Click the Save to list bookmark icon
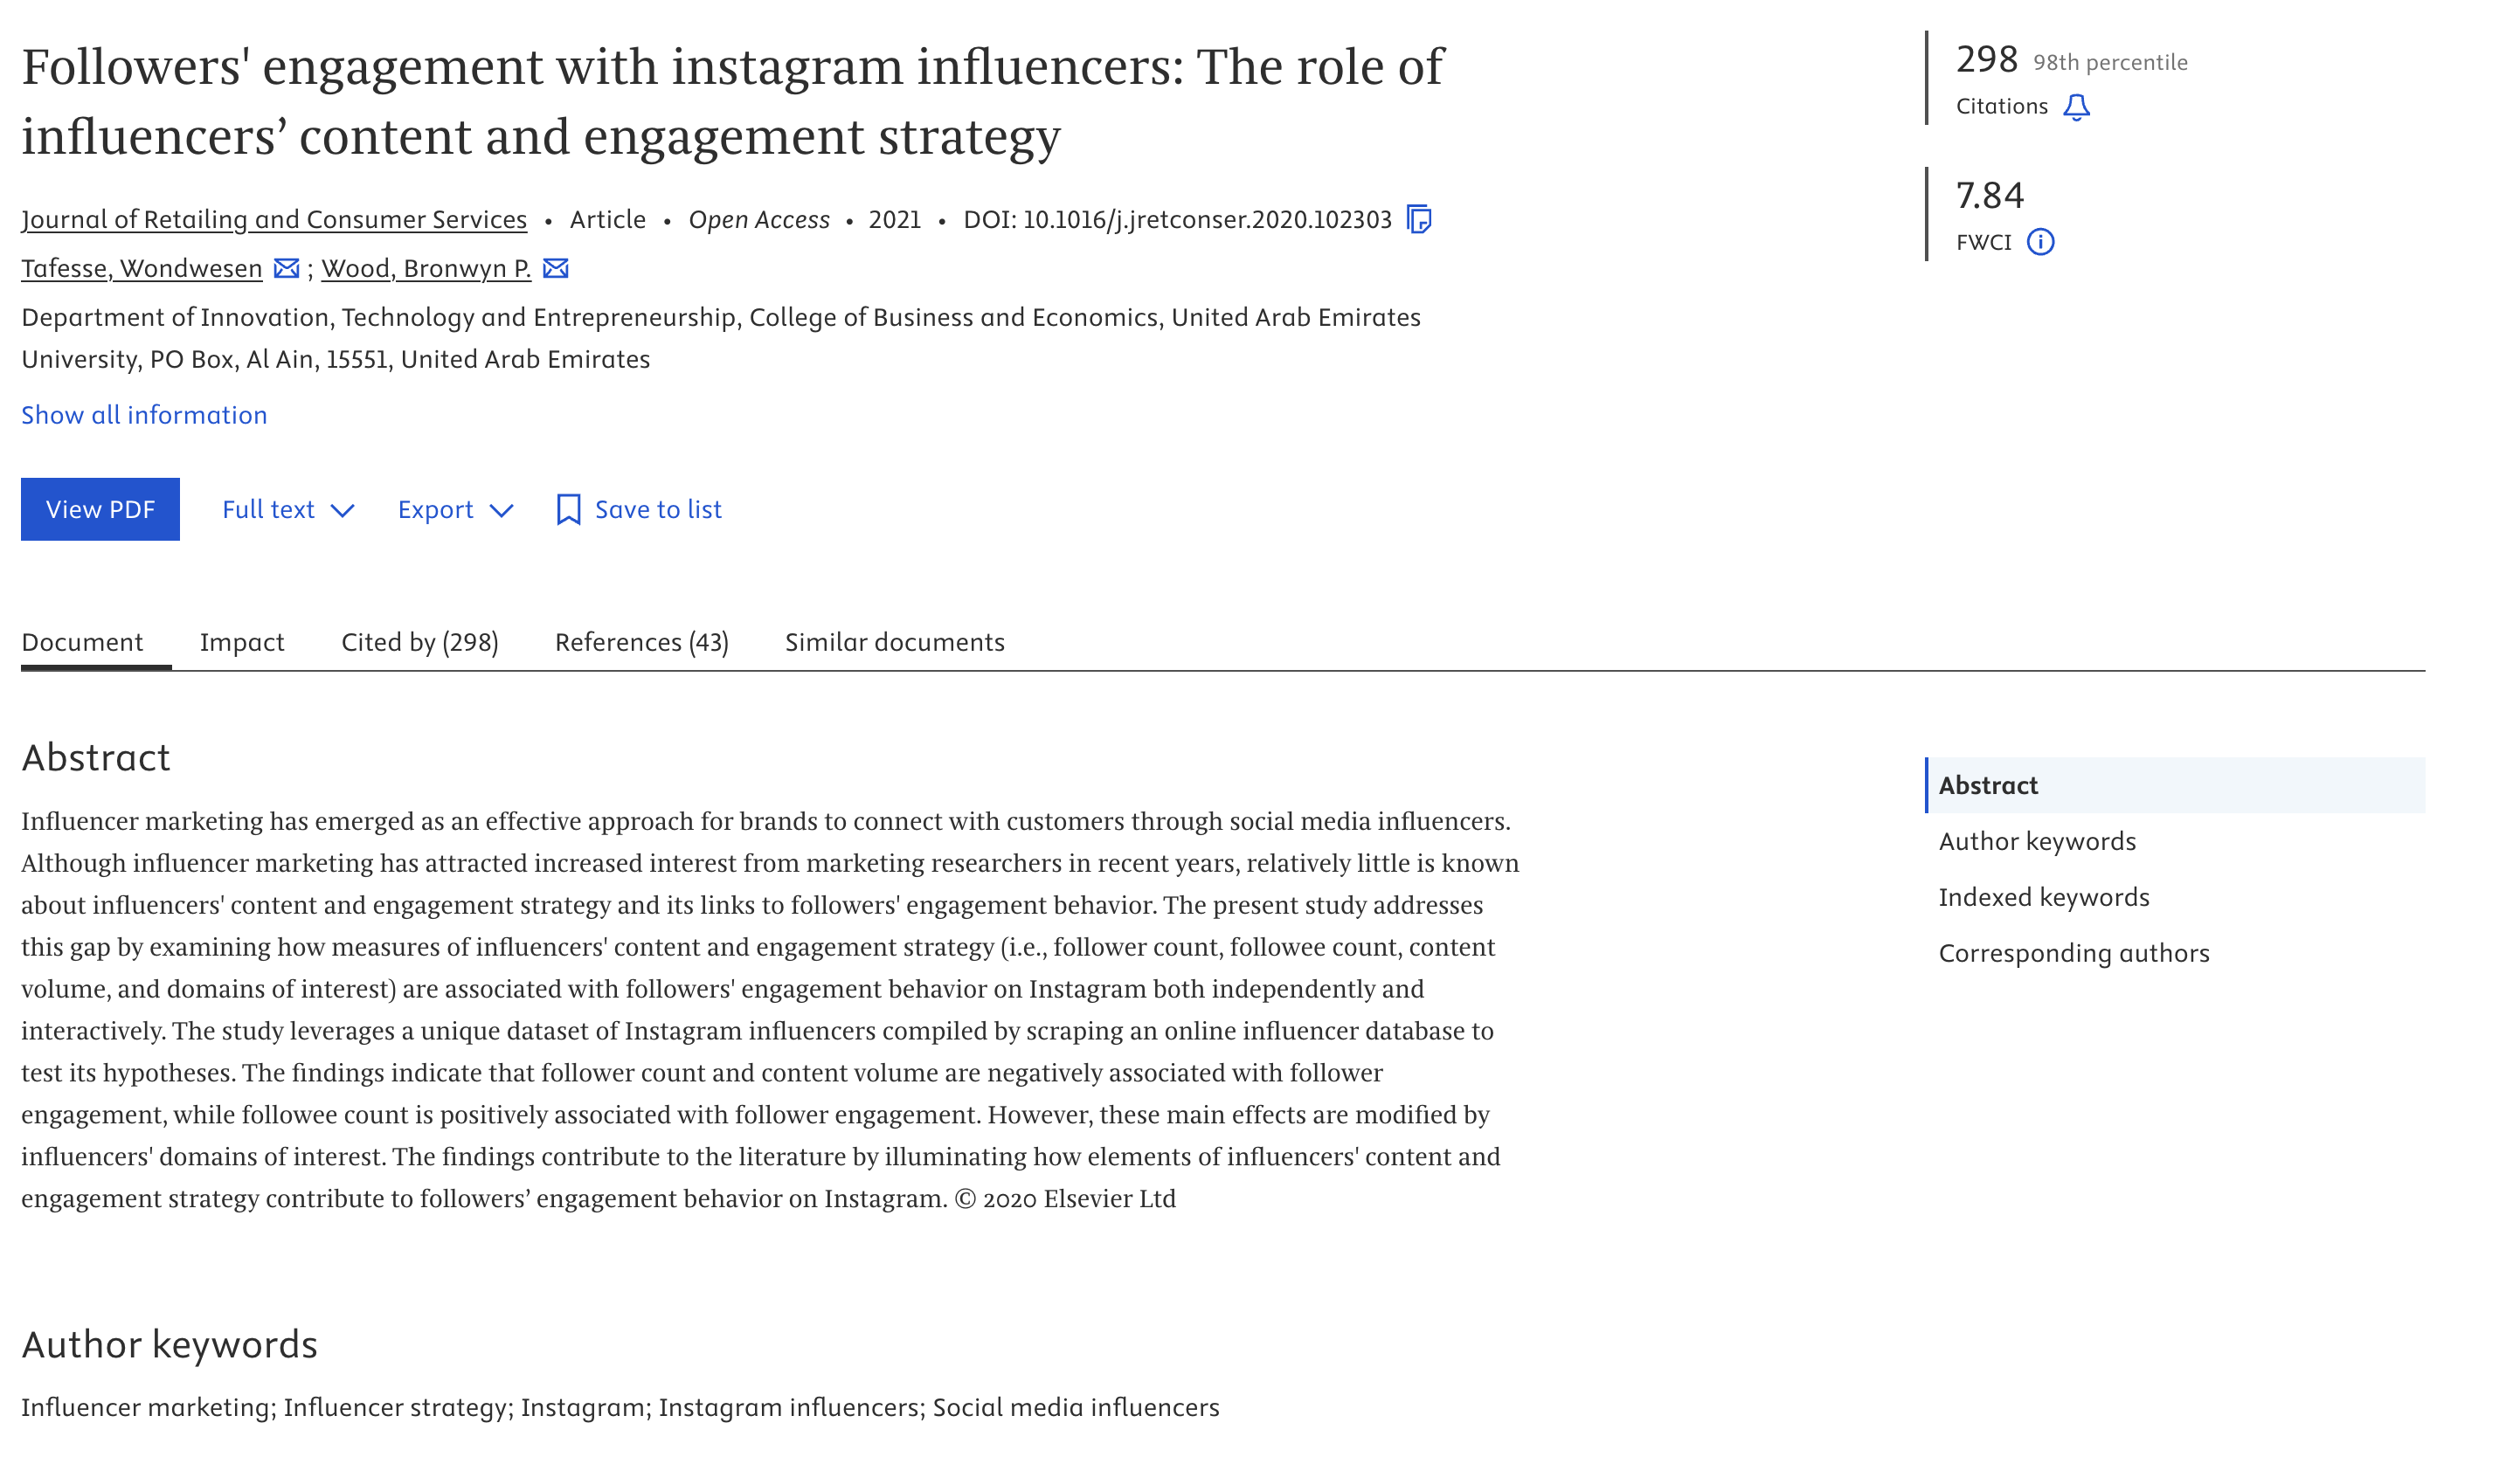Image resolution: width=2520 pixels, height=1471 pixels. pos(568,509)
